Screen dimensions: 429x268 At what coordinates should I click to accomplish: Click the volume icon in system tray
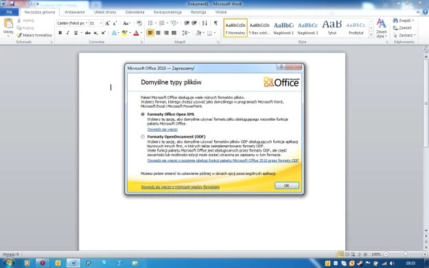(x=392, y=263)
